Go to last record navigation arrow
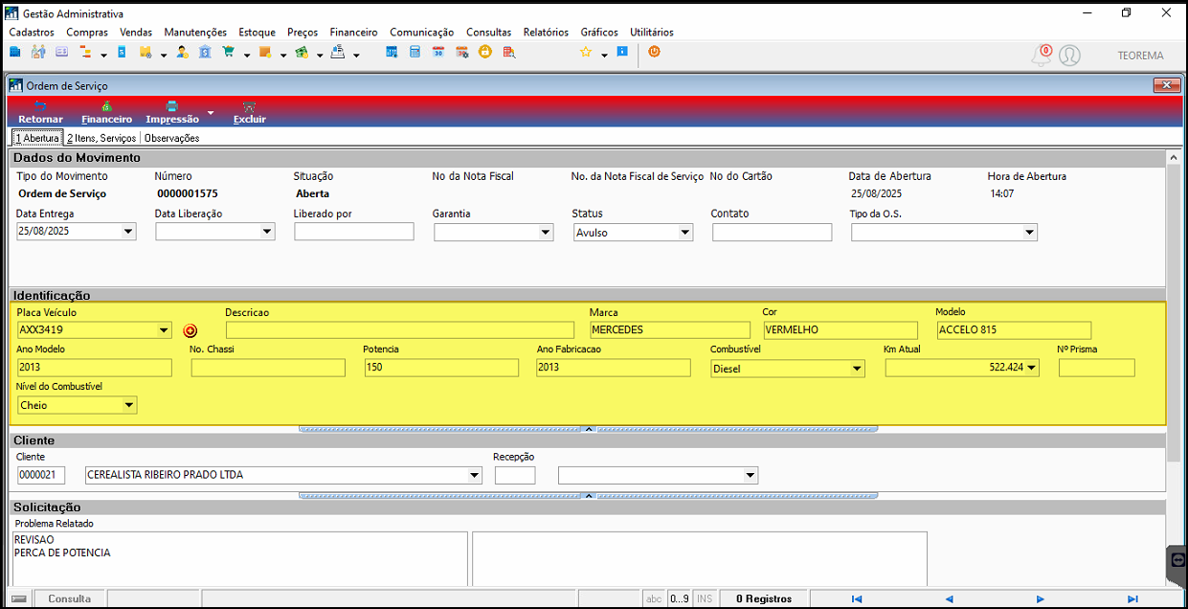 coord(1132,598)
